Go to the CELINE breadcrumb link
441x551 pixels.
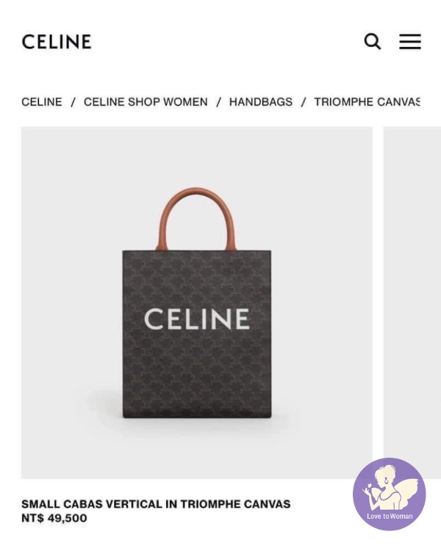click(x=41, y=102)
